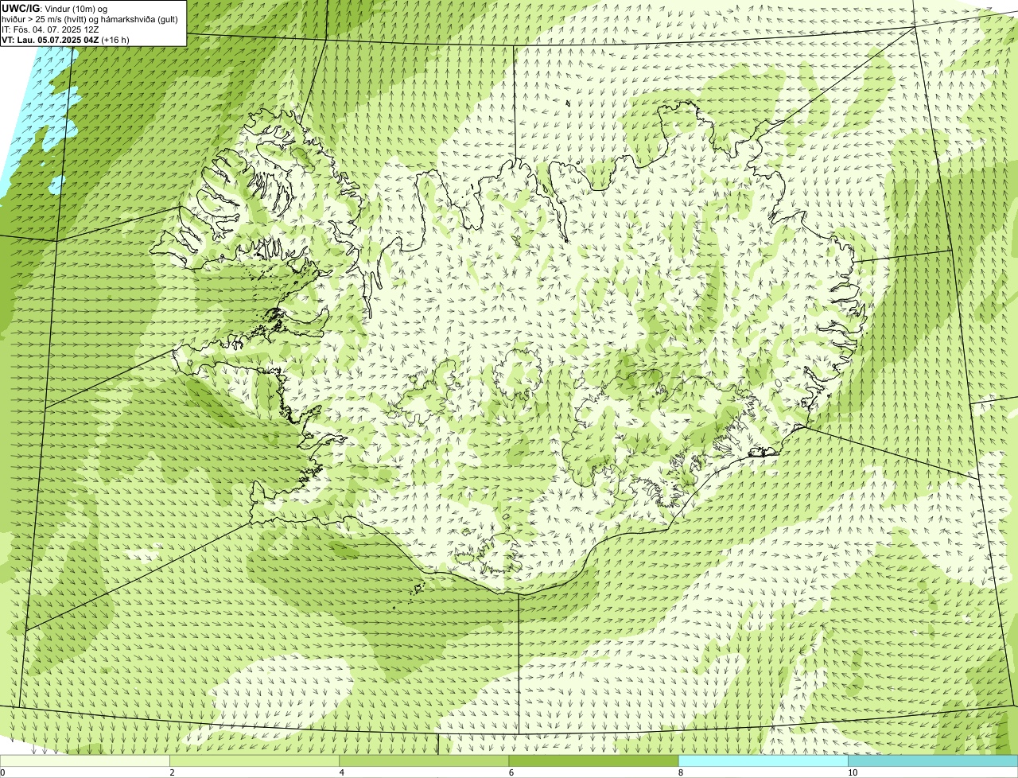Image resolution: width=1018 pixels, height=778 pixels.
Task: Click the colorbar tick label '0'
Action: click(2, 772)
